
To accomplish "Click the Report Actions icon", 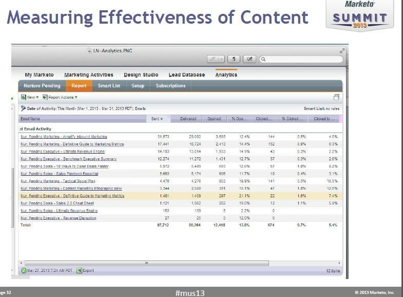I will click(x=45, y=97).
